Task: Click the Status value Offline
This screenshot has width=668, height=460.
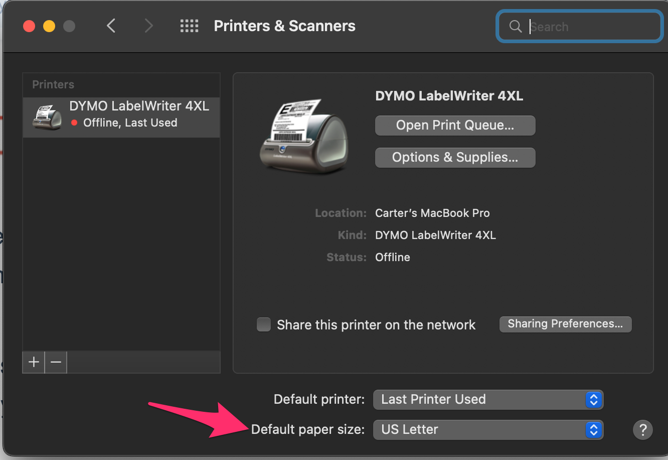Action: coord(393,257)
